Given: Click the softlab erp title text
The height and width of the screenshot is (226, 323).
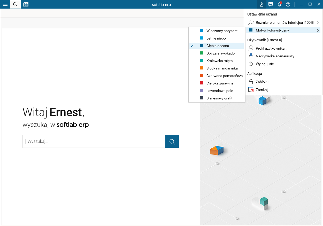Looking at the screenshot, I should point(161,5).
